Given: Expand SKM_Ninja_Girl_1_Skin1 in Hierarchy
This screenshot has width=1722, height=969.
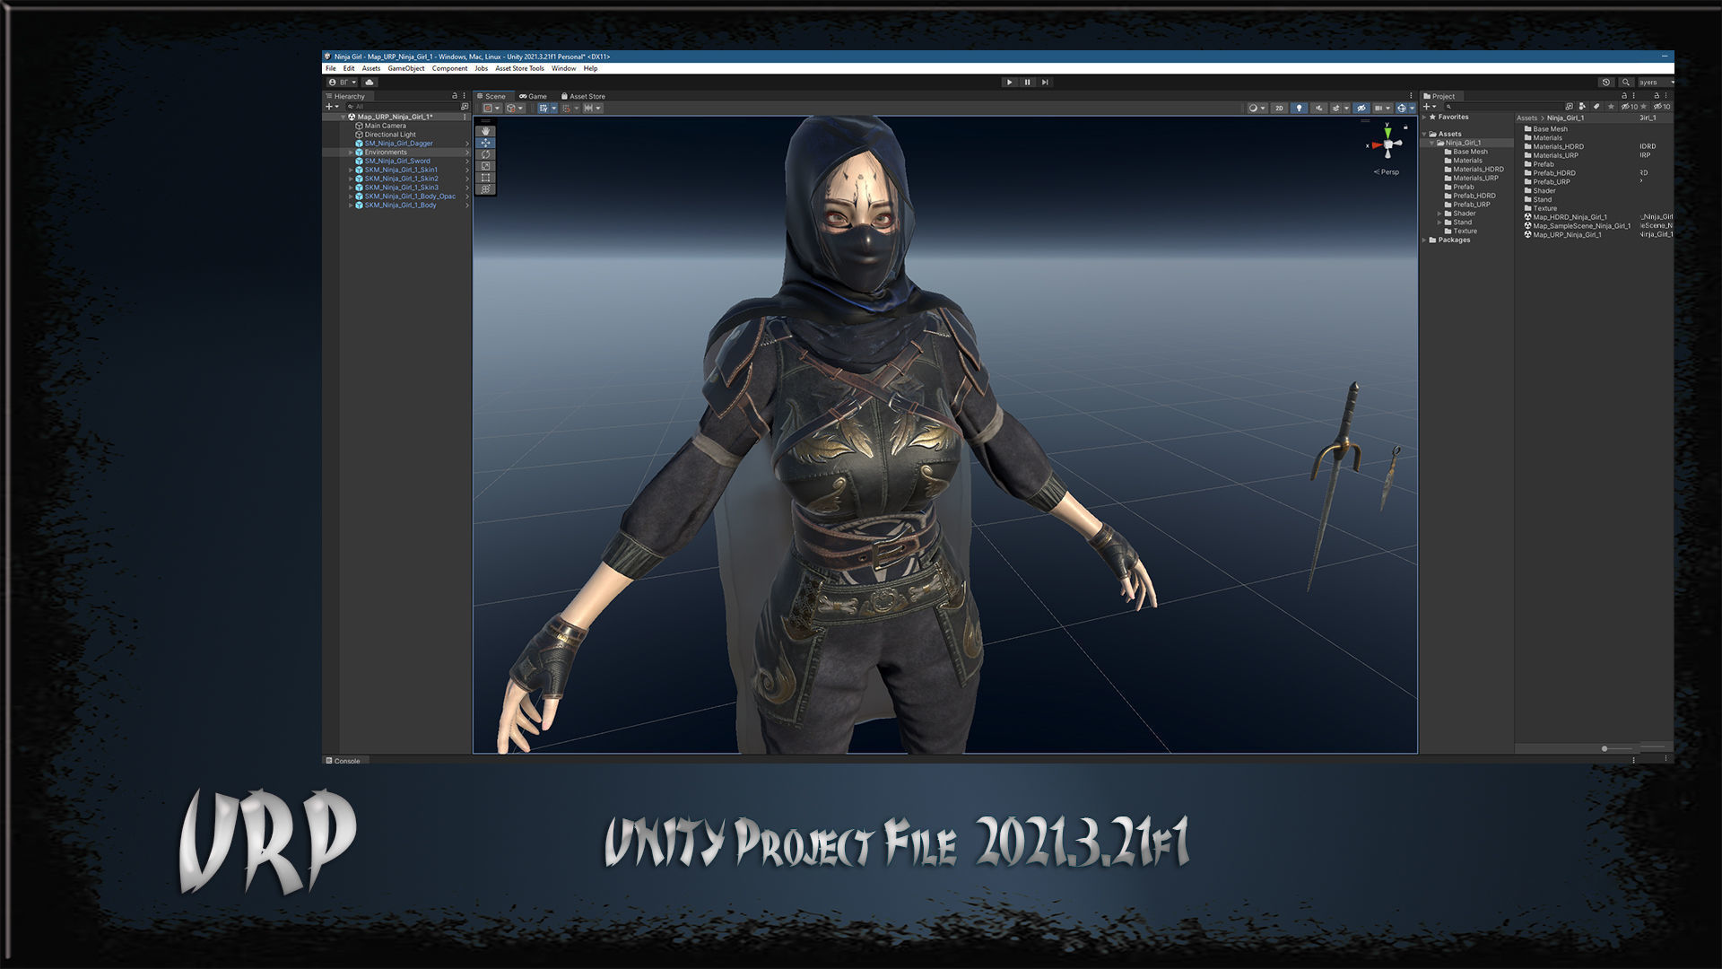Looking at the screenshot, I should tap(351, 170).
